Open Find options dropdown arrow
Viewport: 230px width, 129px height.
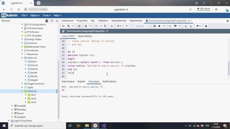pos(90,26)
